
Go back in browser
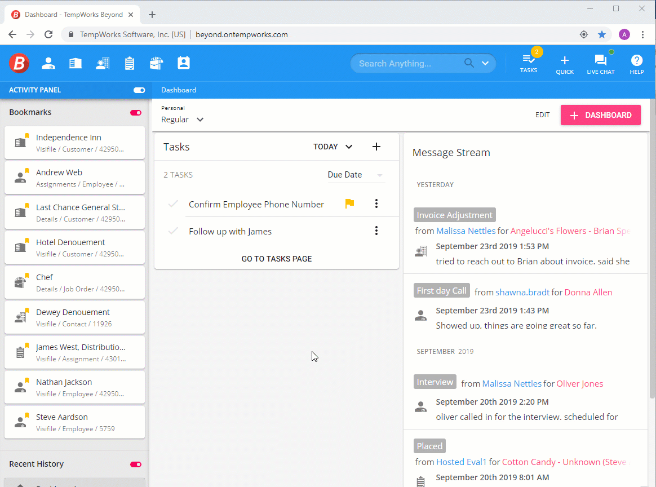pyautogui.click(x=12, y=34)
